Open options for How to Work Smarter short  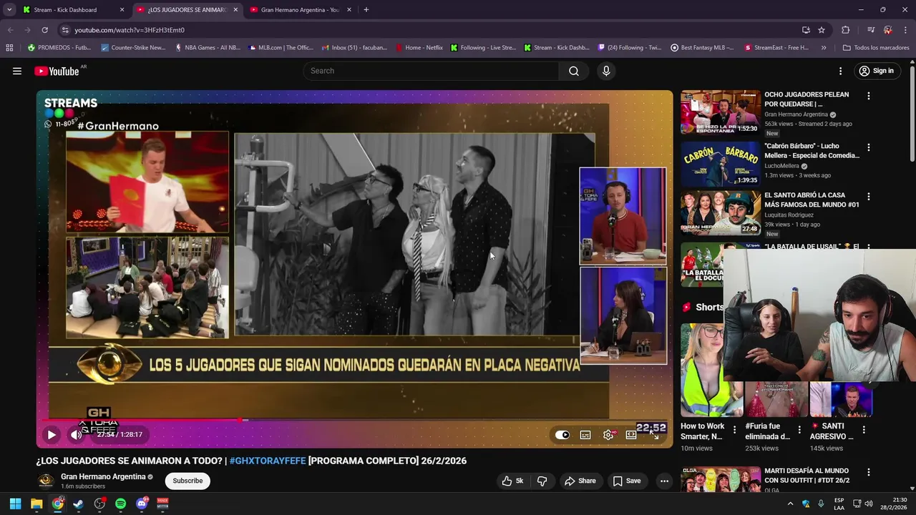(x=734, y=430)
